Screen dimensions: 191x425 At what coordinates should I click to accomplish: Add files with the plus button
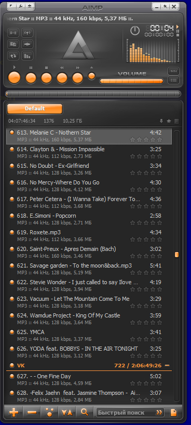click(13, 413)
